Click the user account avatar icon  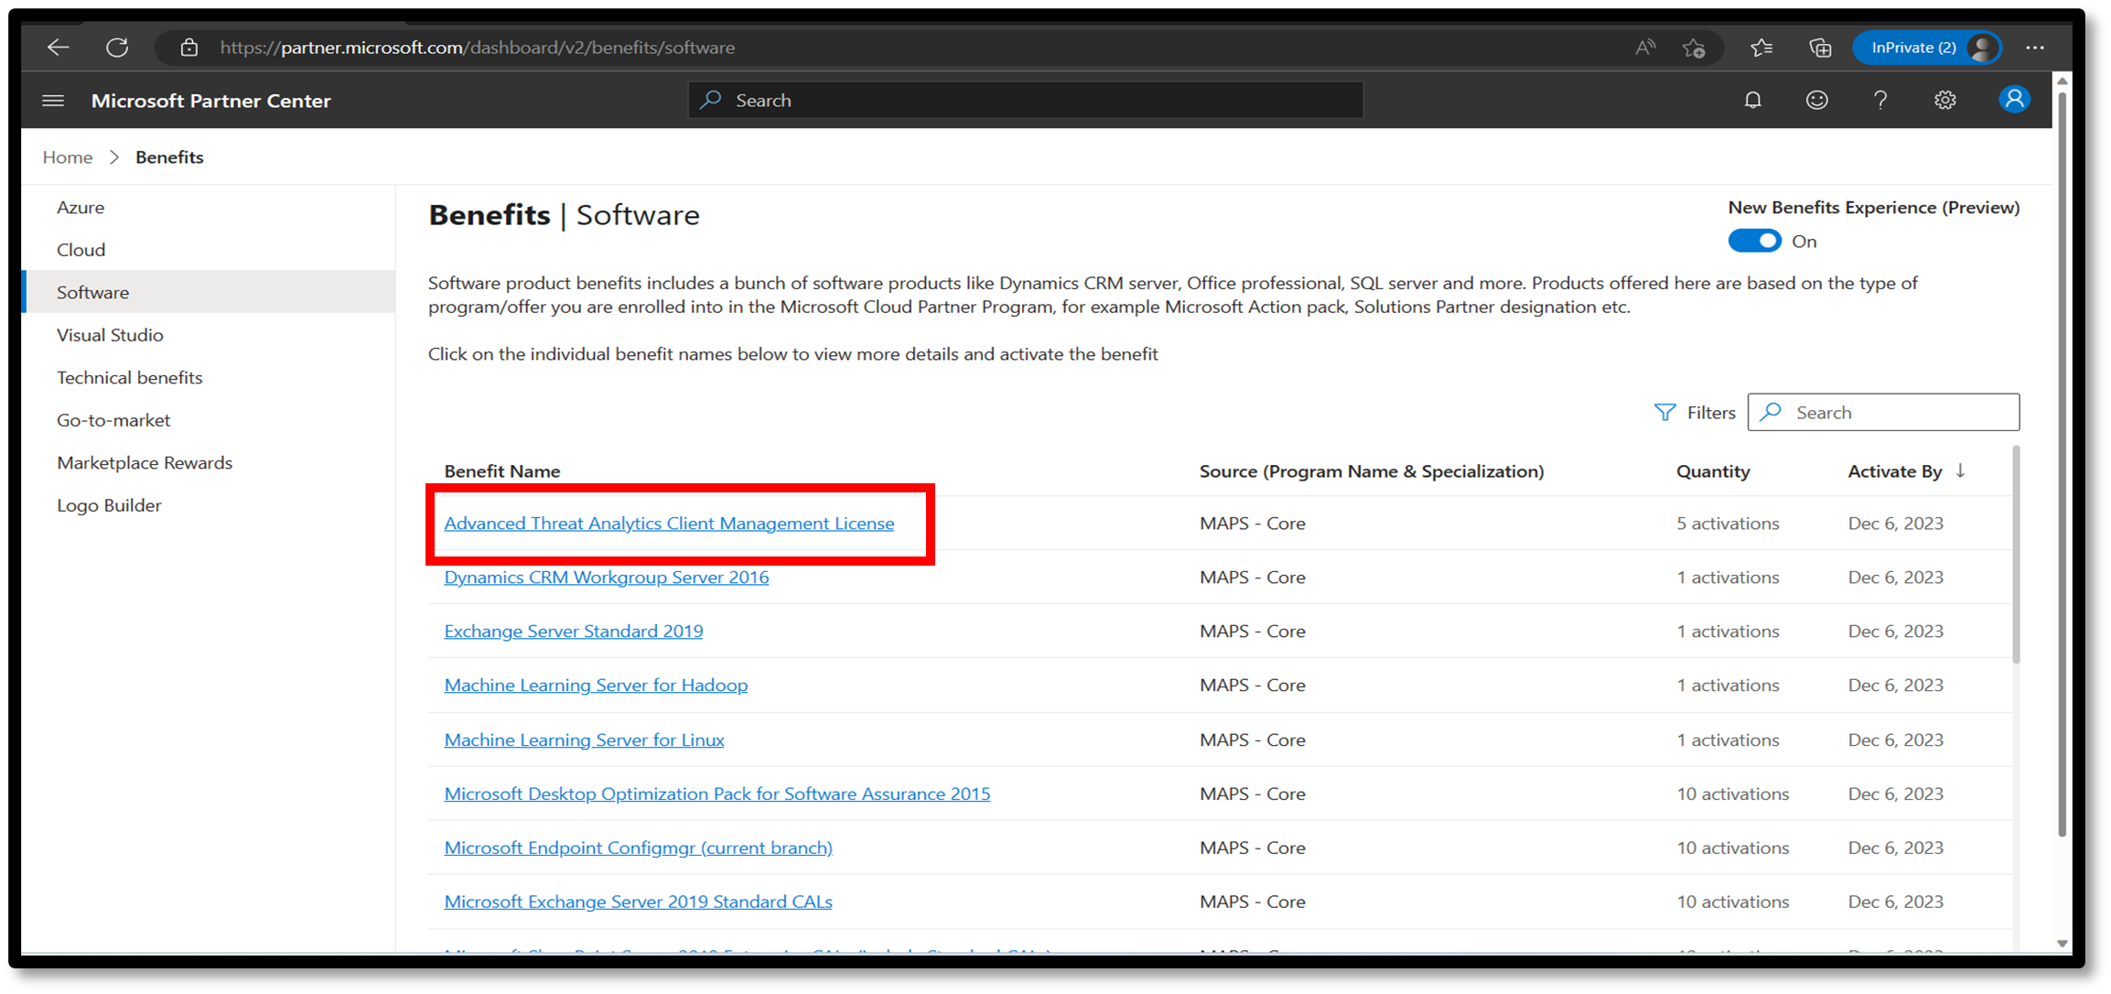(x=2013, y=100)
